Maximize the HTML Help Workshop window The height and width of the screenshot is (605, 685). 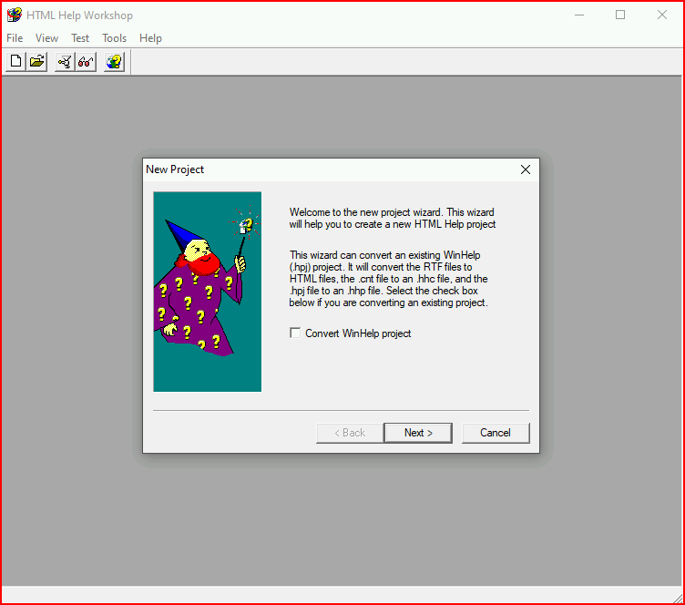620,15
